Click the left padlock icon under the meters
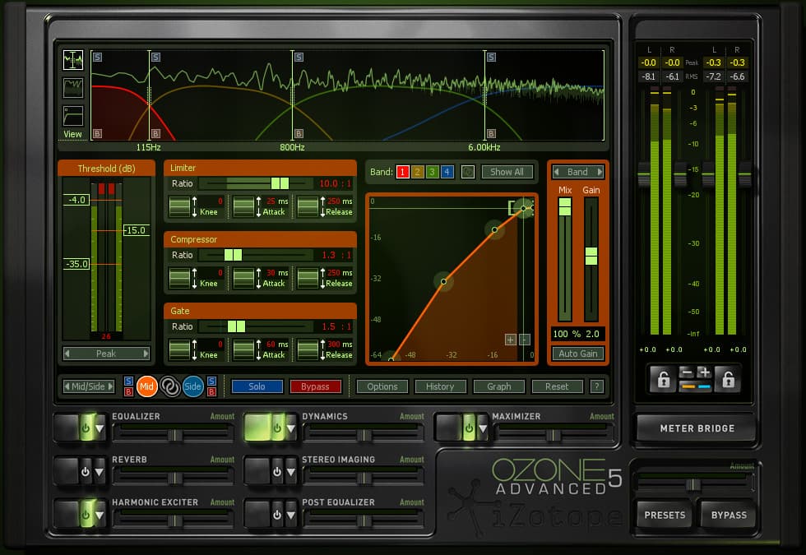 point(663,379)
